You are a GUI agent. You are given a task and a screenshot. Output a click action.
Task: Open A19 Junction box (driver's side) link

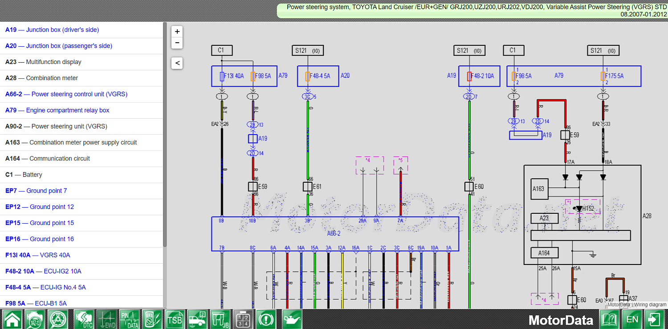point(52,30)
